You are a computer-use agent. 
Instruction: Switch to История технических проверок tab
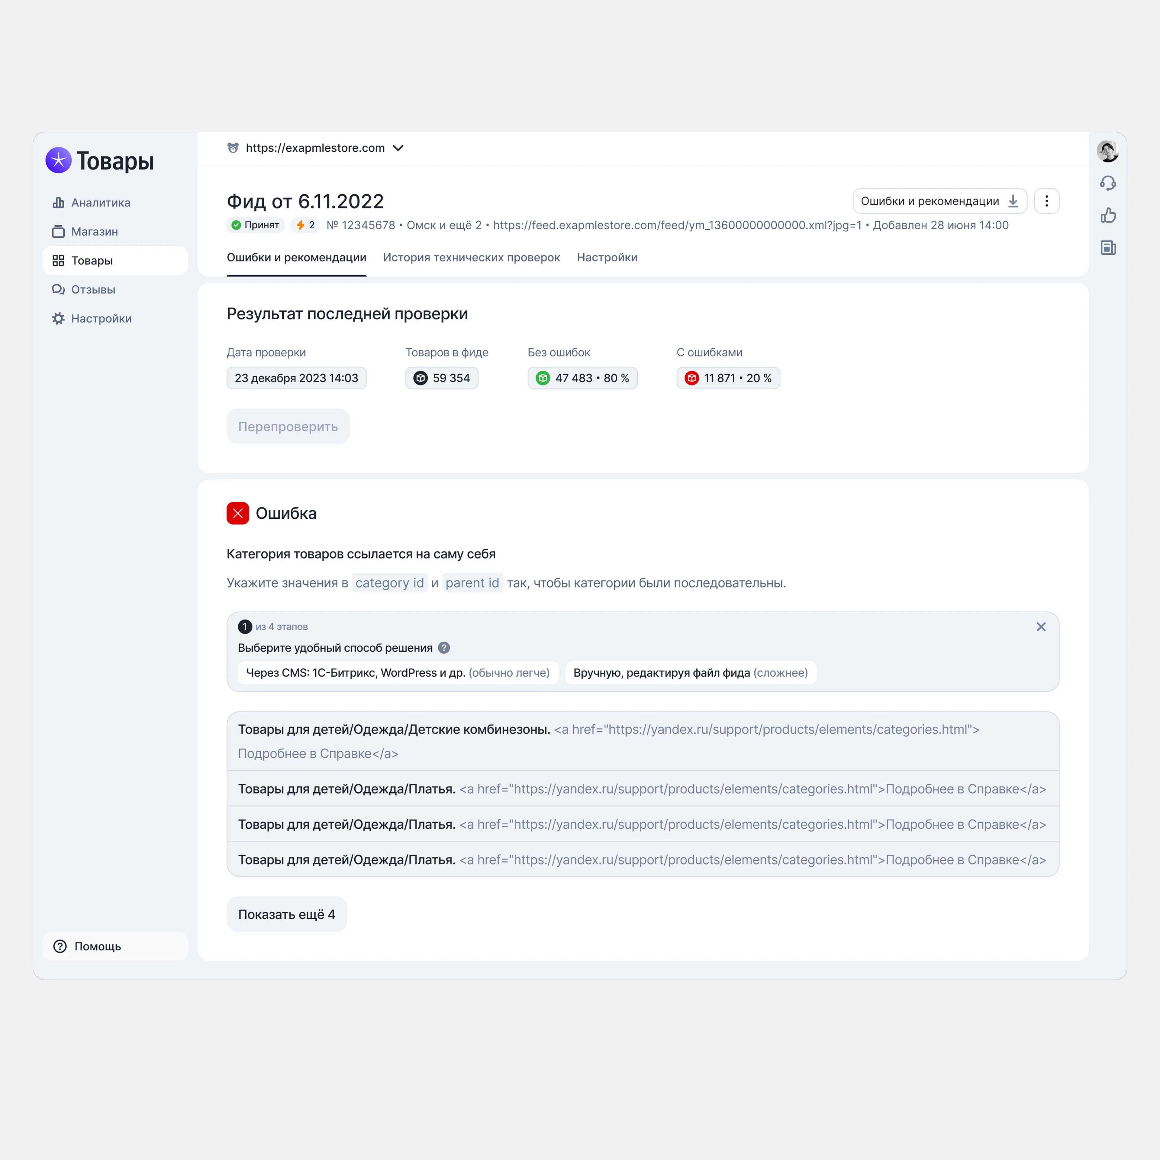tap(471, 258)
